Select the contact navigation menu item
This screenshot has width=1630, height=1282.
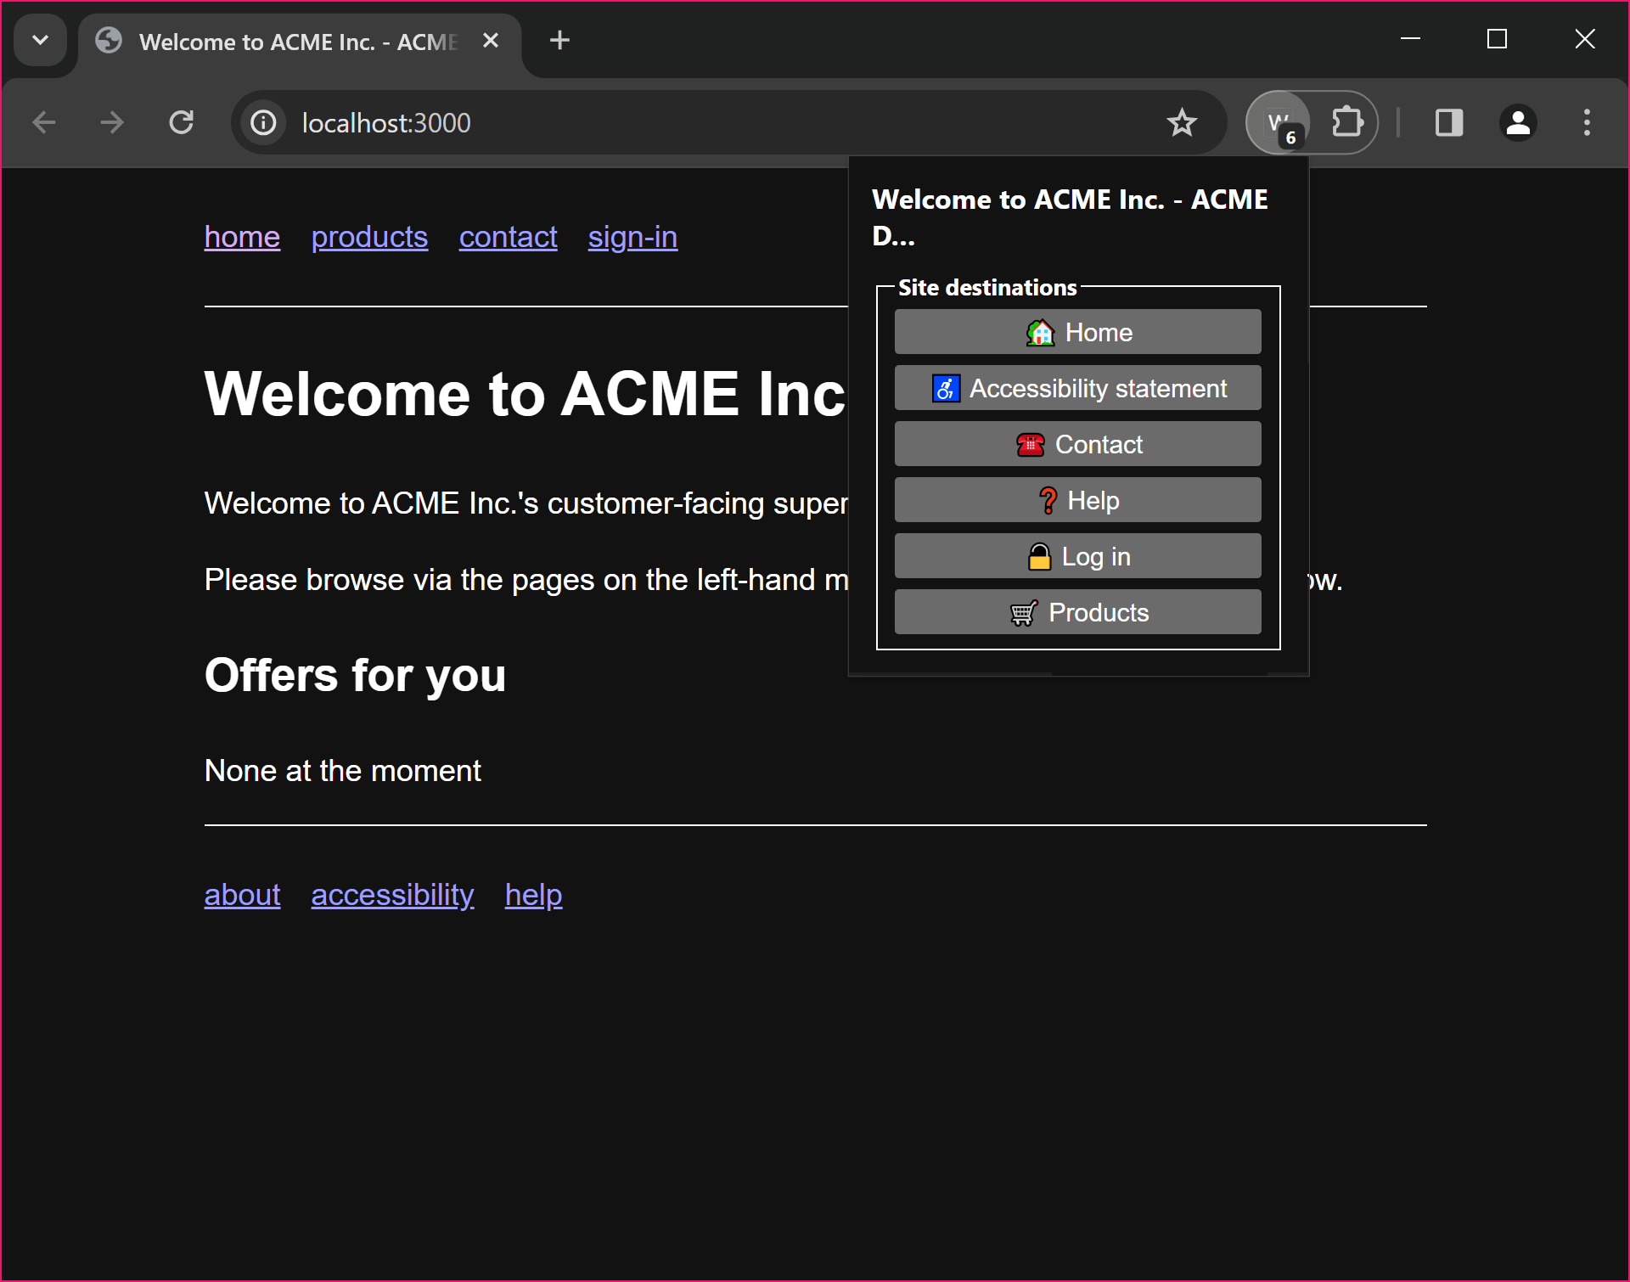[508, 237]
